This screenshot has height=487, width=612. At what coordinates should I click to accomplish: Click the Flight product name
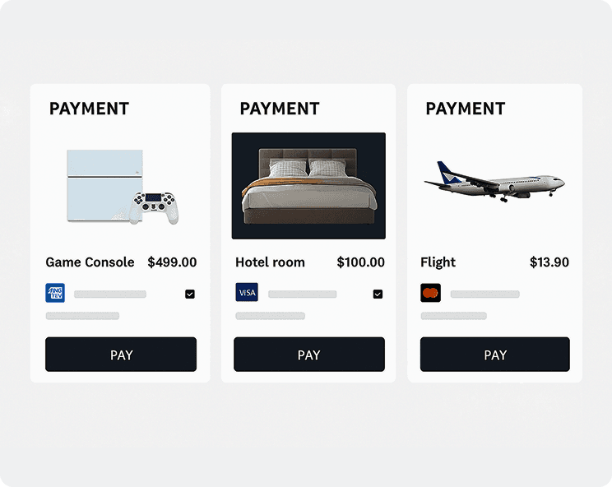[x=438, y=262]
